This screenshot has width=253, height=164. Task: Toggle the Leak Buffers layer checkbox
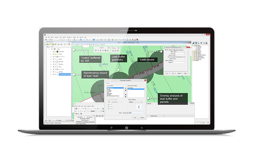53,51
